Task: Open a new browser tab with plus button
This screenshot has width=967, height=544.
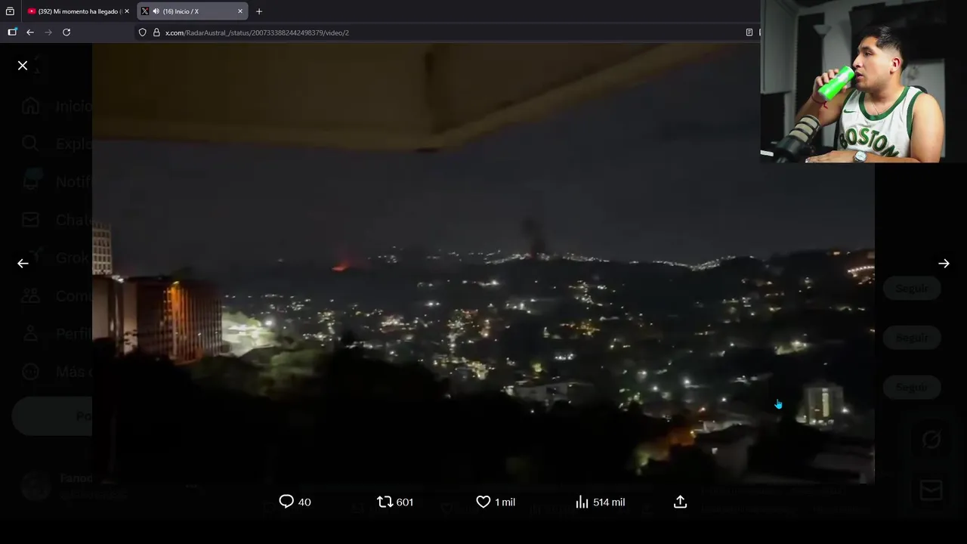Action: [x=259, y=11]
